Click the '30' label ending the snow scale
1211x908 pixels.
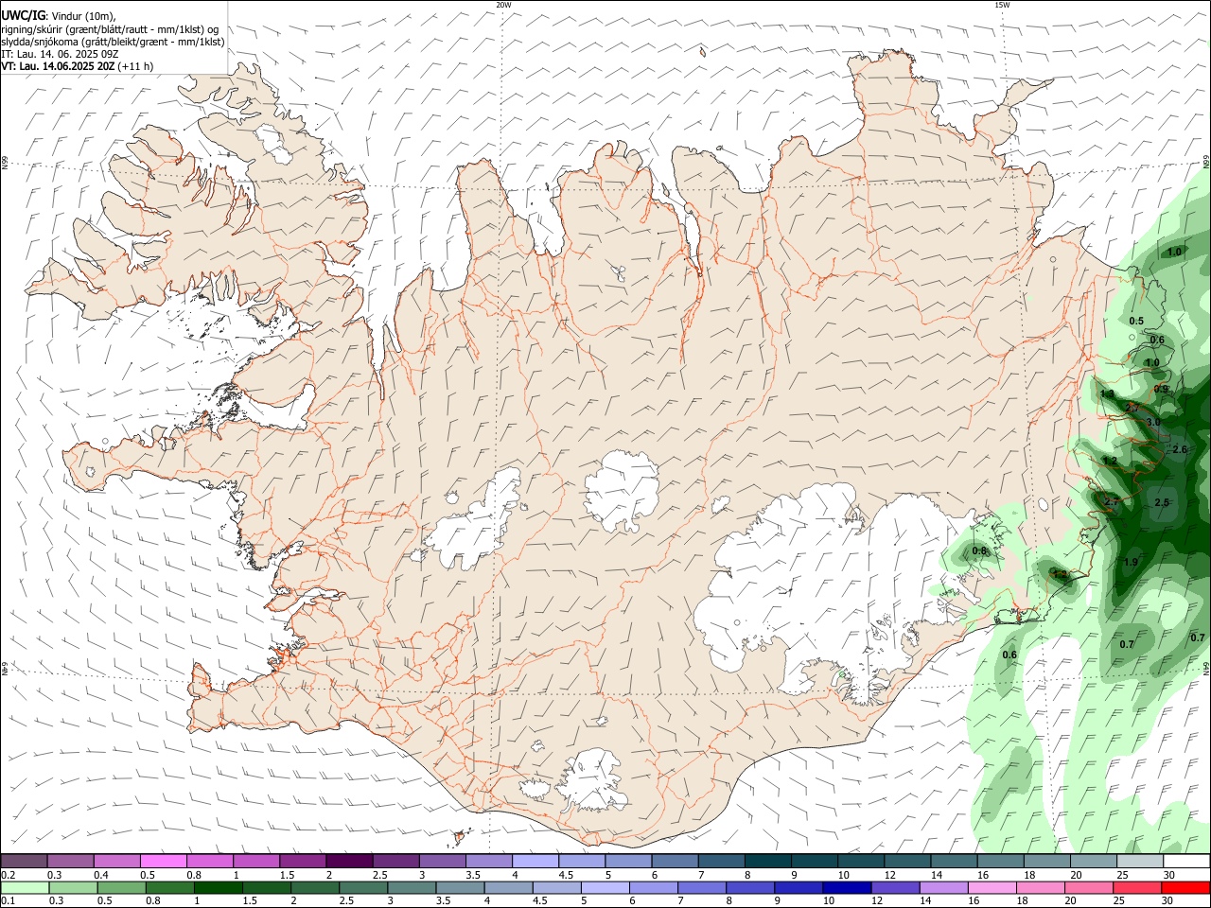(1169, 875)
